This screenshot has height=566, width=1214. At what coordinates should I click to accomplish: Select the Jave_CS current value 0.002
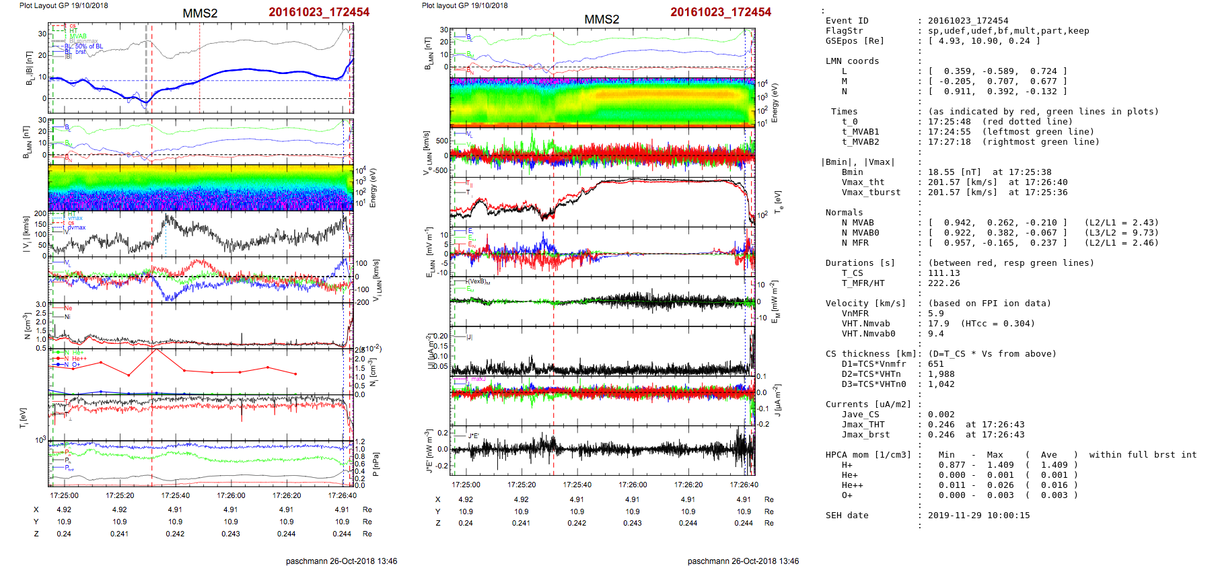pyautogui.click(x=941, y=415)
